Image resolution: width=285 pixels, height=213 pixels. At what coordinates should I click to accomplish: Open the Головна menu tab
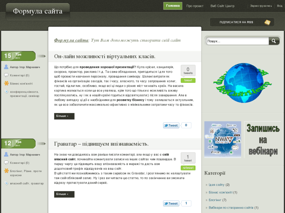tap(172, 6)
